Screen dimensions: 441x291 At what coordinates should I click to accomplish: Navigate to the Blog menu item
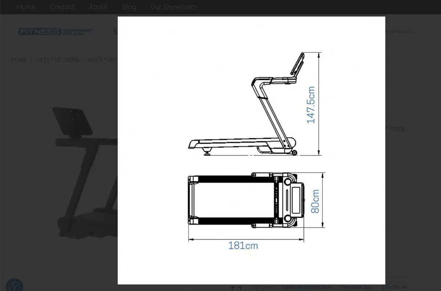pos(129,7)
